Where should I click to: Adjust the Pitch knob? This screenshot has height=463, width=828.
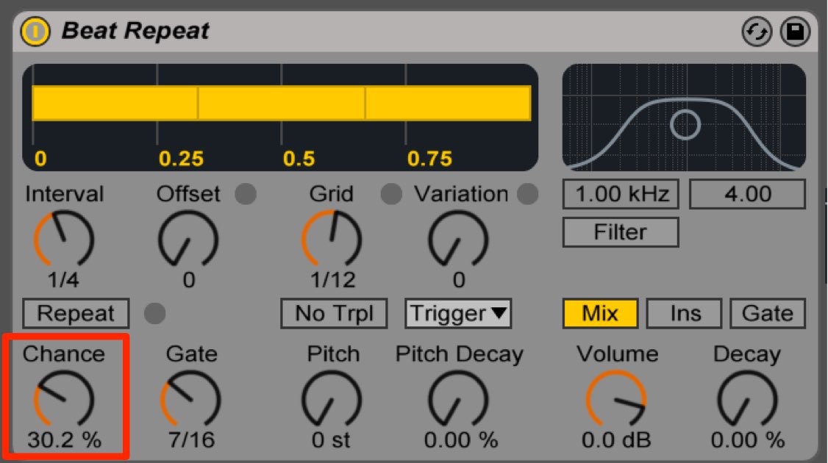coord(332,398)
